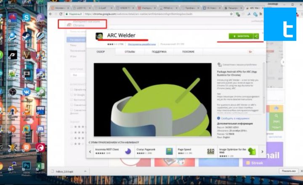Open downloaded apk file in download bar
This screenshot has width=303, height=185.
(64, 172)
